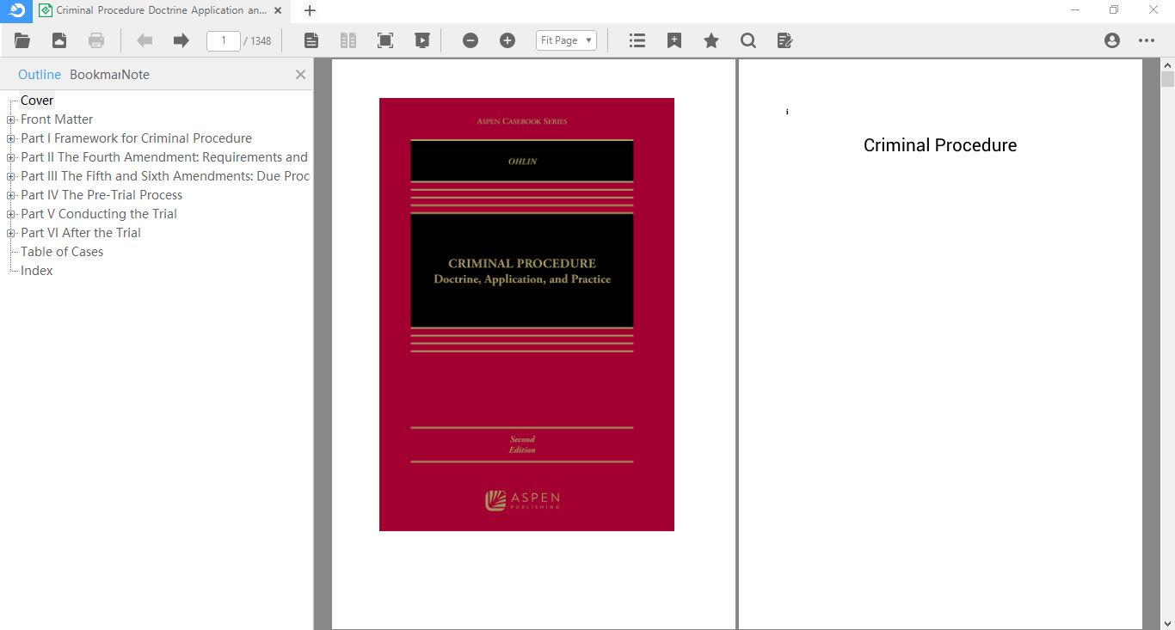1175x630 pixels.
Task: Switch to the Outline panel tab
Action: (x=40, y=75)
